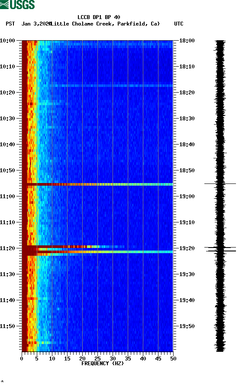This screenshot has height=386, width=239.
Task: Click the seismogram spike near 18:55 UTC
Action: tap(220, 183)
